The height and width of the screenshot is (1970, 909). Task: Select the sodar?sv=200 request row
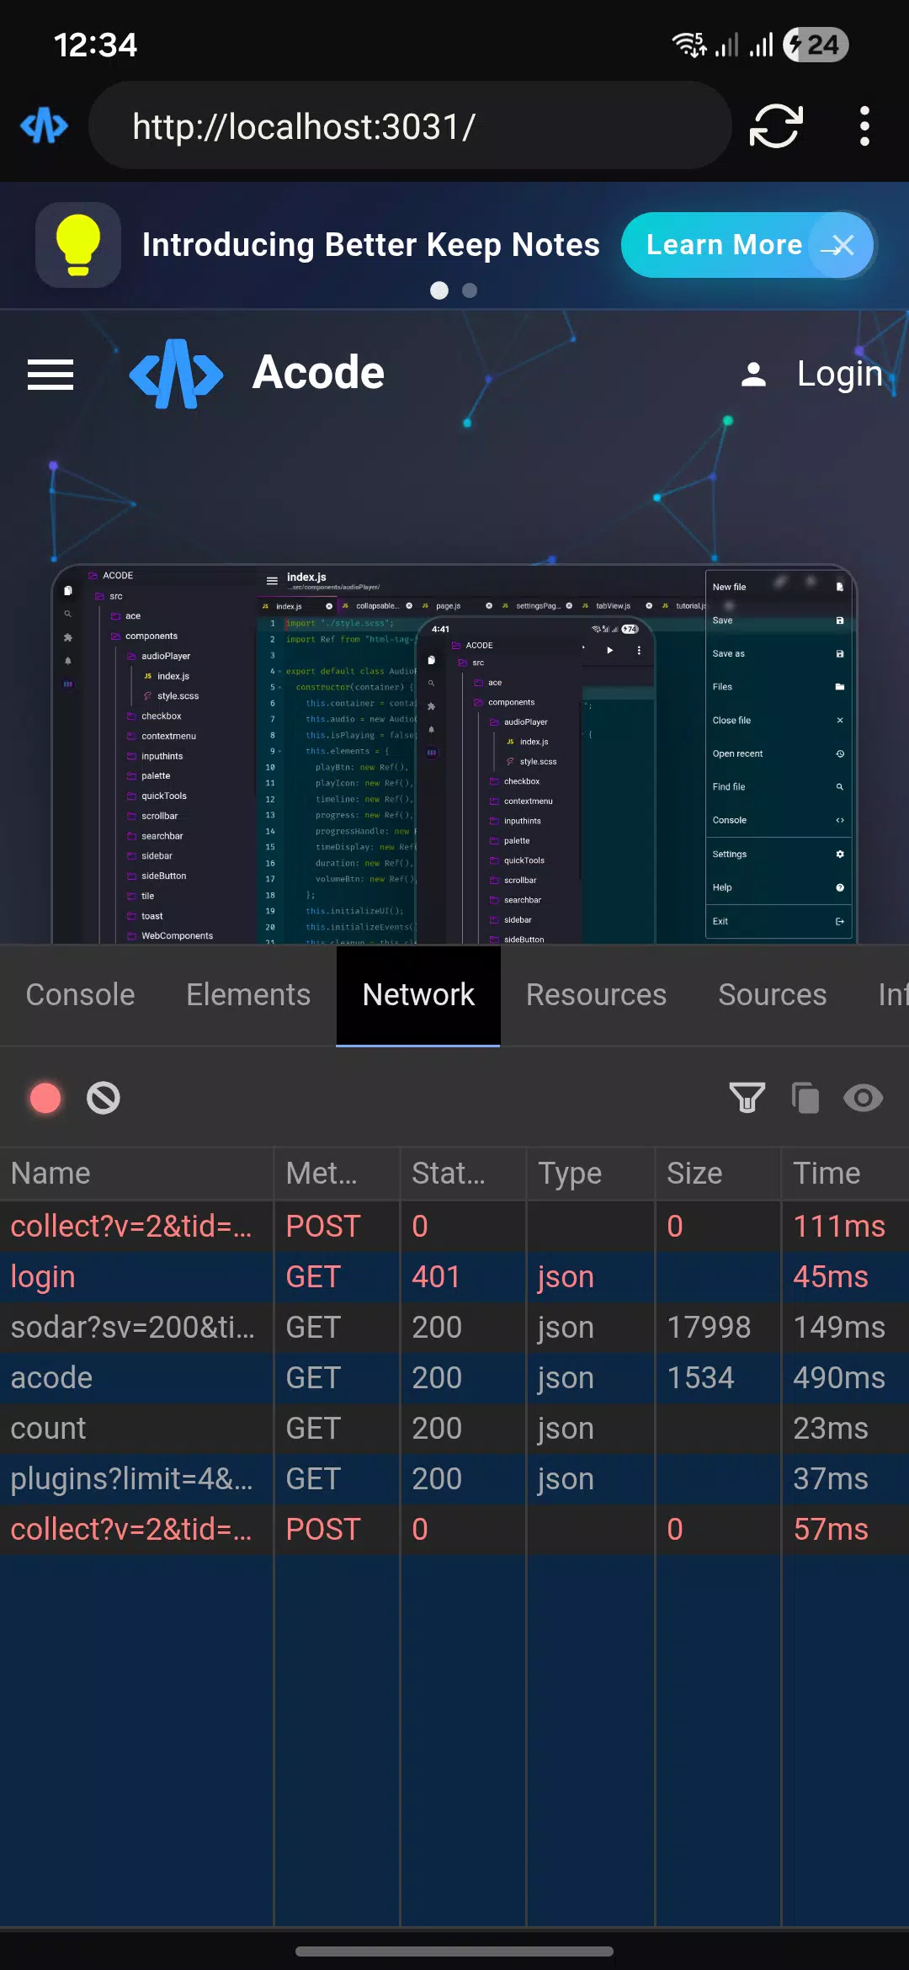click(x=454, y=1328)
